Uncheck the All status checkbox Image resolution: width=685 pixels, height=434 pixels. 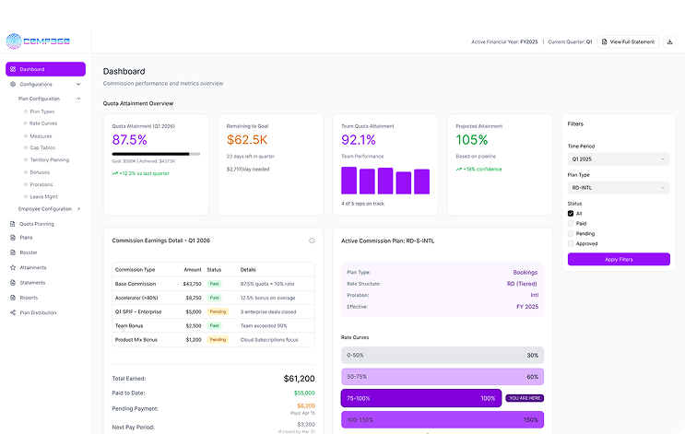click(x=571, y=213)
